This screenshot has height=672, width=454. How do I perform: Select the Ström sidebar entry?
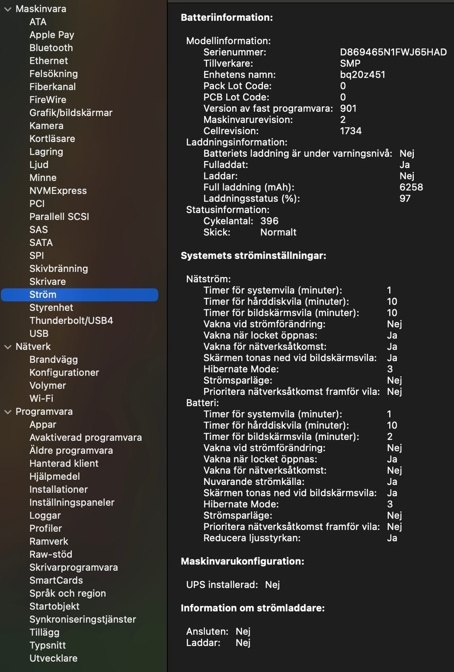click(x=43, y=295)
